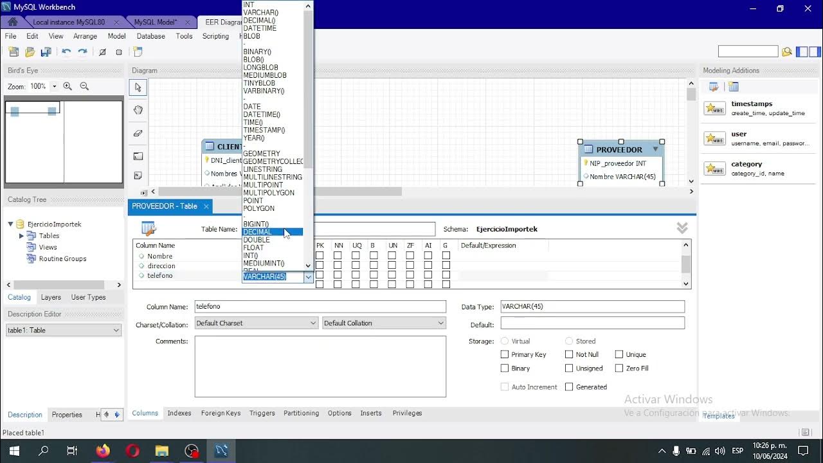Click the diagram horizontal scrollbar
The width and height of the screenshot is (823, 463).
279,192
